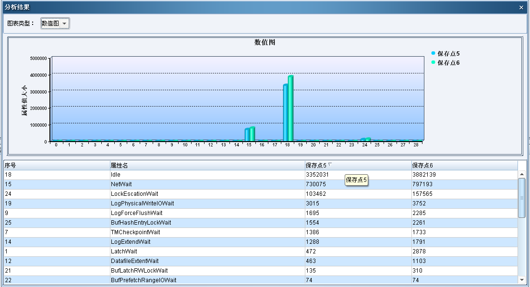
Task: Close the 分析结果 dialog window
Action: click(x=521, y=7)
